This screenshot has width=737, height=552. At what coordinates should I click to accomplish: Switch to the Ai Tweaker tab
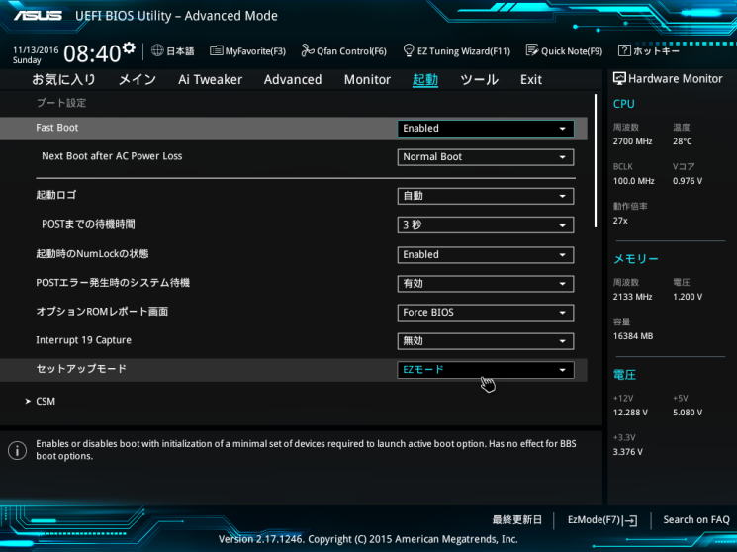tap(210, 79)
